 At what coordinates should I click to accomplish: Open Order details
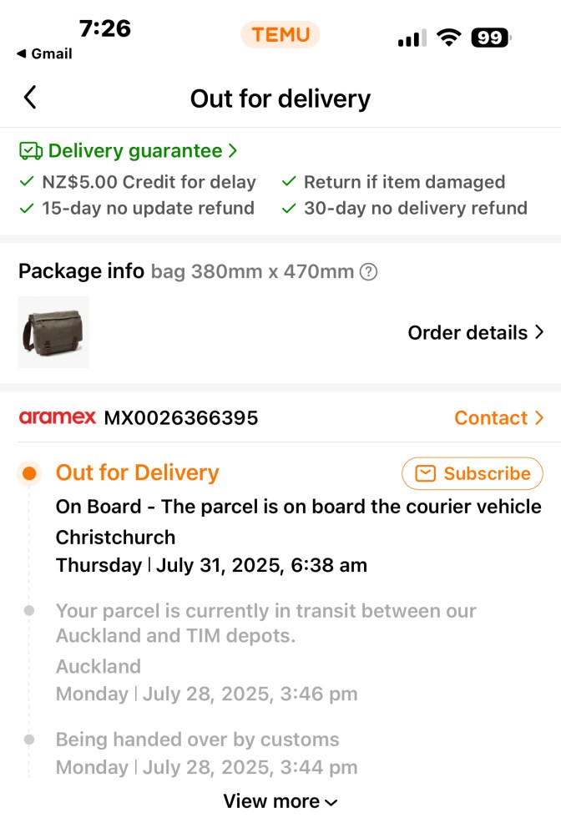pyautogui.click(x=475, y=332)
